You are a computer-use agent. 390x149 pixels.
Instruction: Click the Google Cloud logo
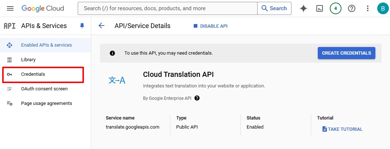(x=43, y=8)
